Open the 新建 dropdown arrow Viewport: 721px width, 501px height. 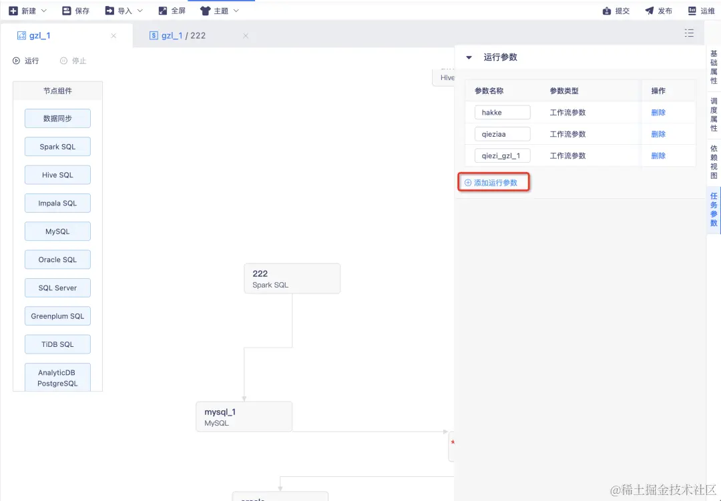pyautogui.click(x=44, y=11)
